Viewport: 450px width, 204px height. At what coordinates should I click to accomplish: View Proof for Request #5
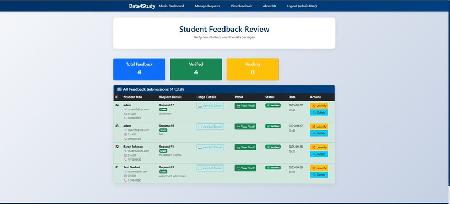point(245,147)
